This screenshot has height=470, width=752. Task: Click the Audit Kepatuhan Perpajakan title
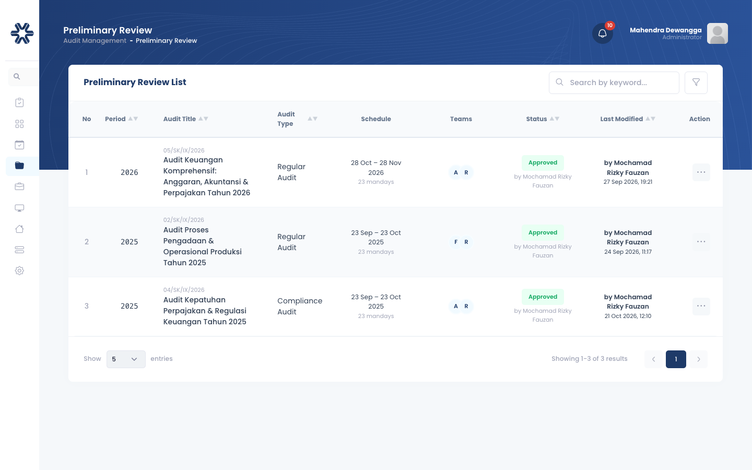click(x=205, y=311)
